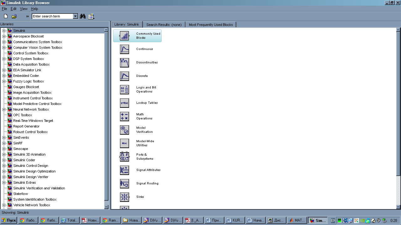This screenshot has width=401, height=225.
Task: Click the Libraries tree scroll-down arrow
Action: pyautogui.click(x=106, y=207)
